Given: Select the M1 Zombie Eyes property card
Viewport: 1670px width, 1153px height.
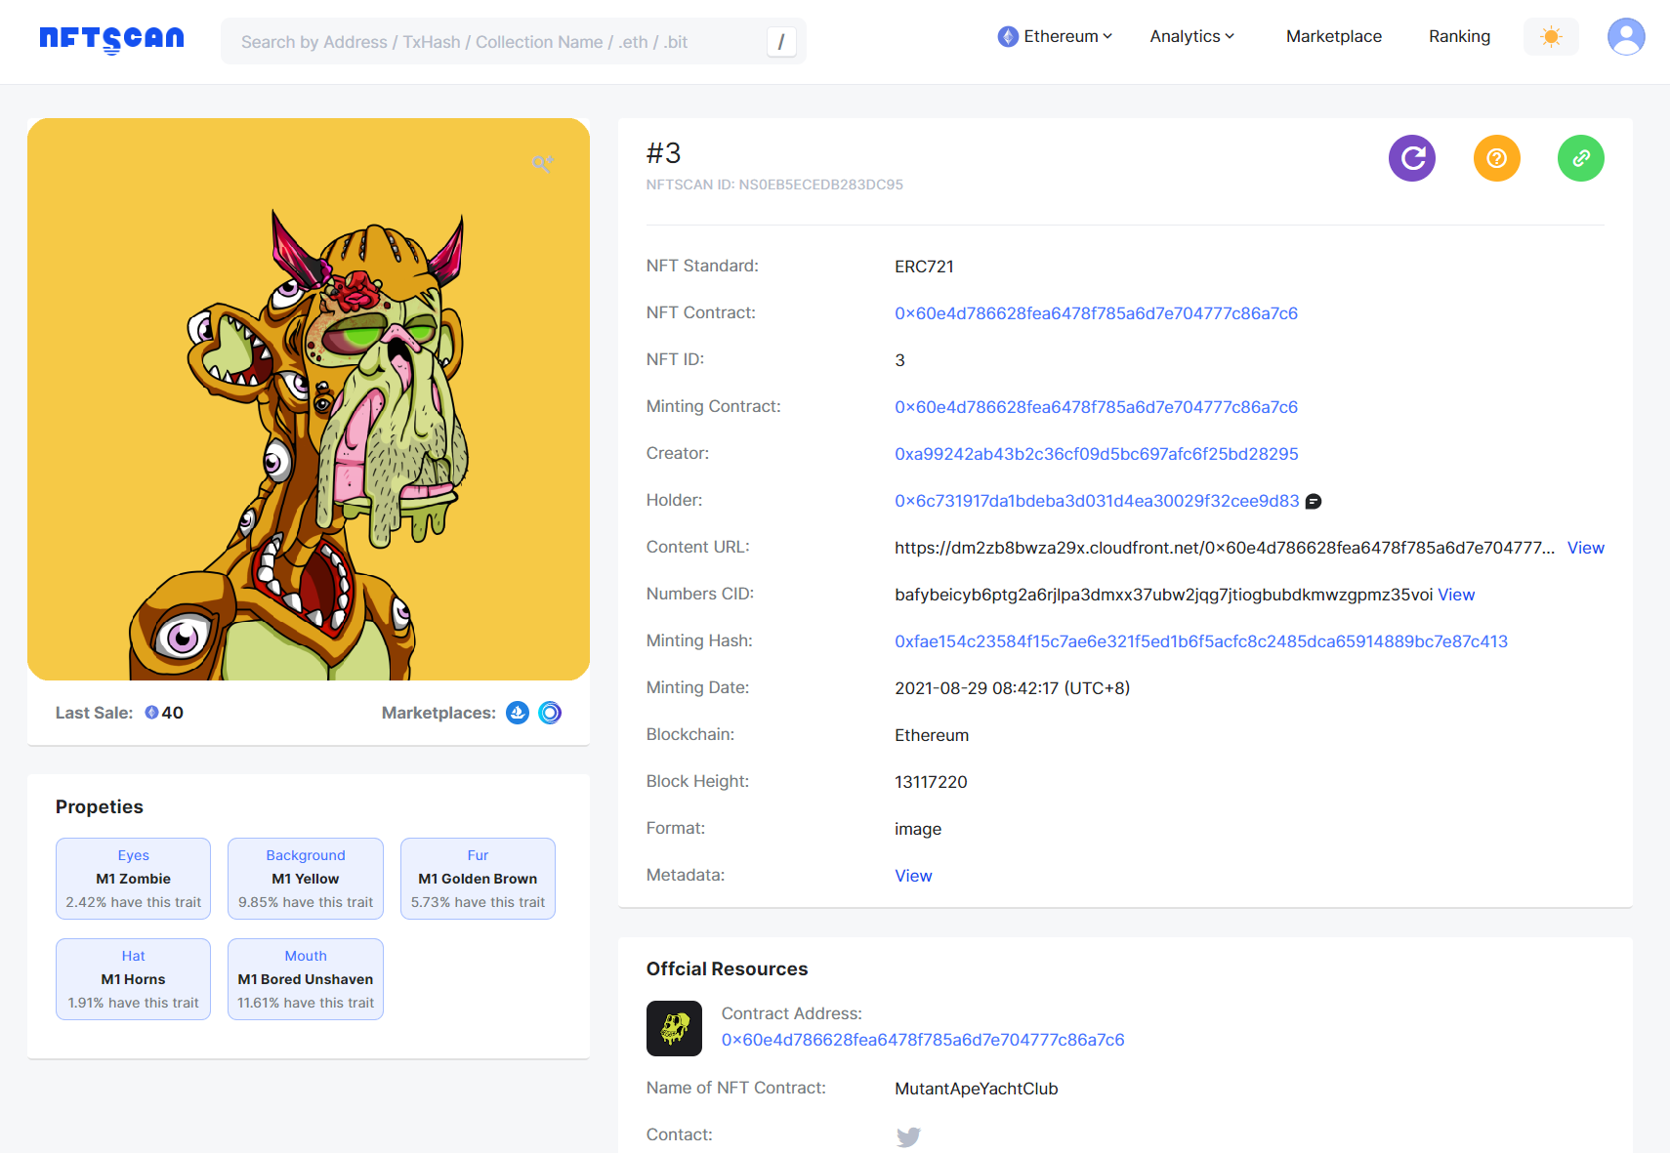Looking at the screenshot, I should [x=134, y=879].
